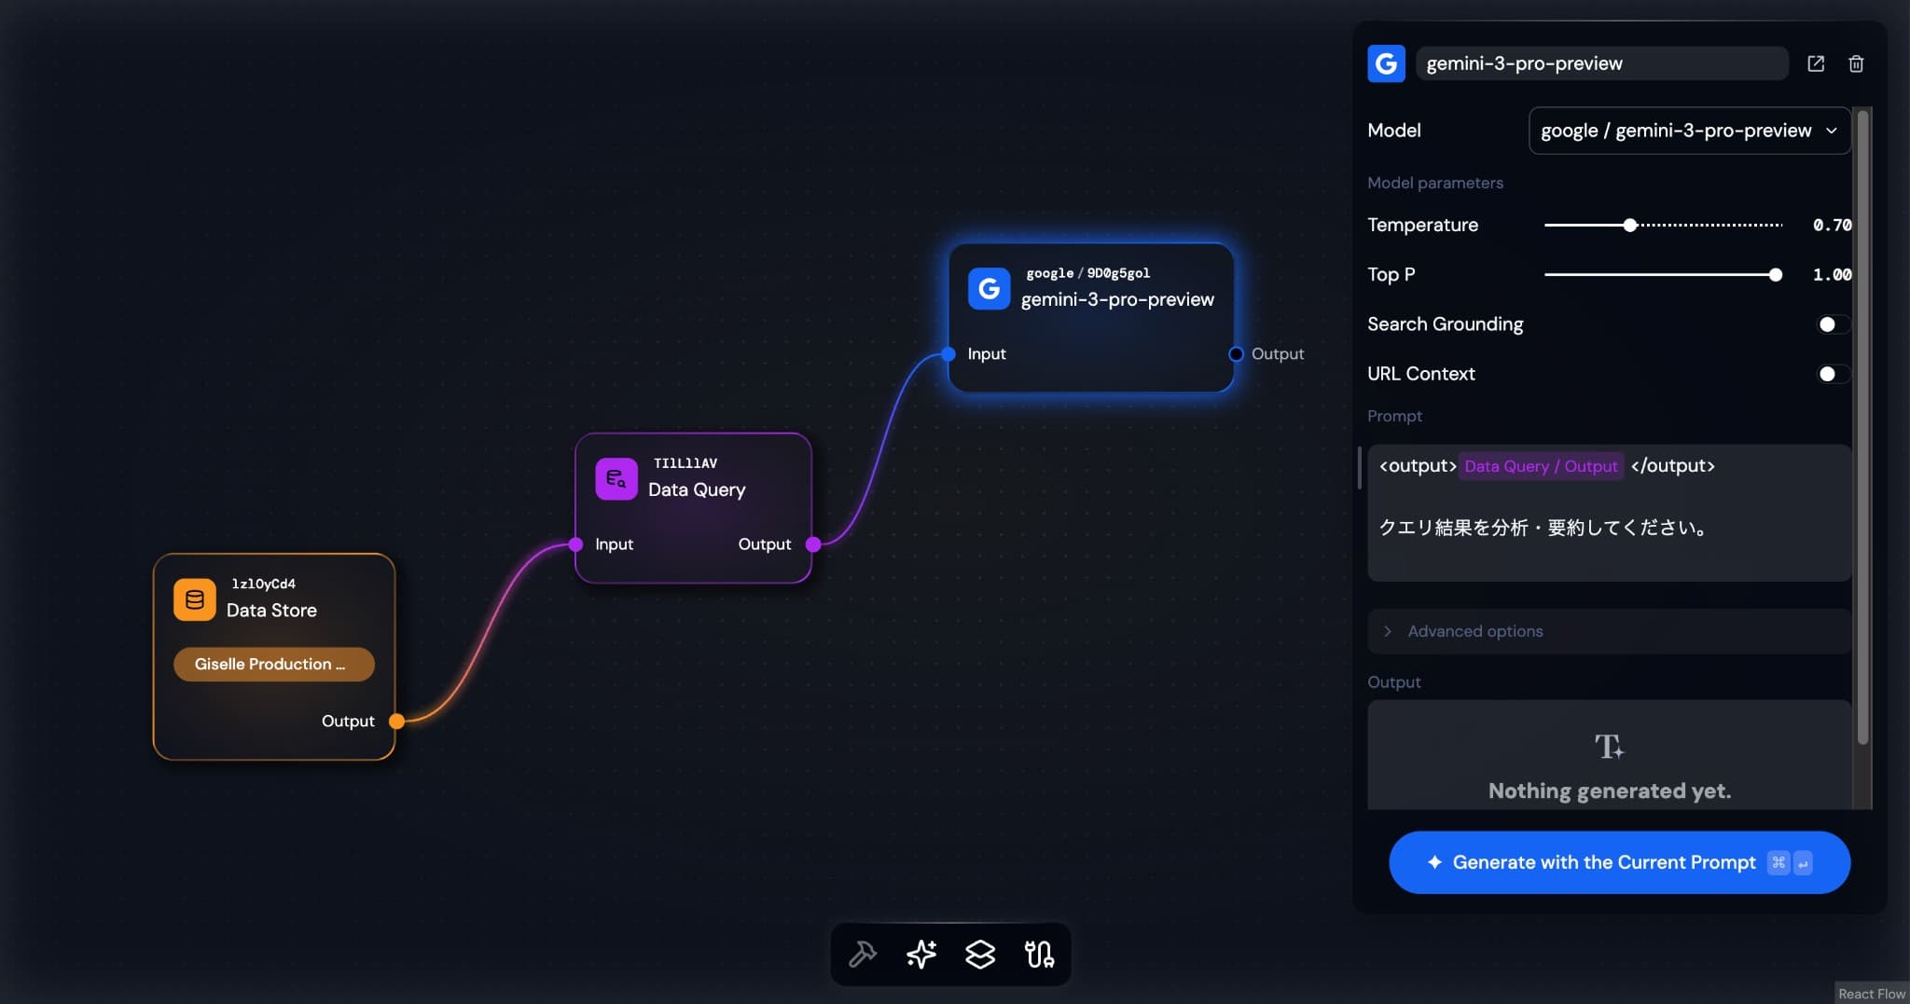This screenshot has height=1004, width=1910.
Task: Click the Top P slider handle
Action: [x=1775, y=275]
